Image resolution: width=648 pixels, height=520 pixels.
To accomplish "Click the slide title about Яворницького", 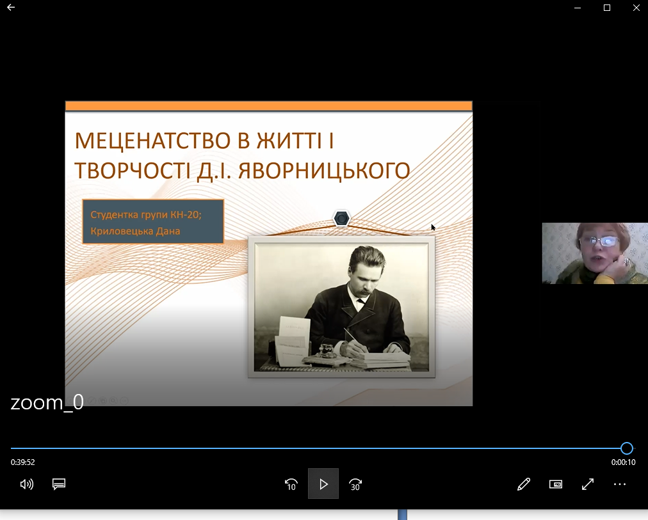I will tap(242, 155).
